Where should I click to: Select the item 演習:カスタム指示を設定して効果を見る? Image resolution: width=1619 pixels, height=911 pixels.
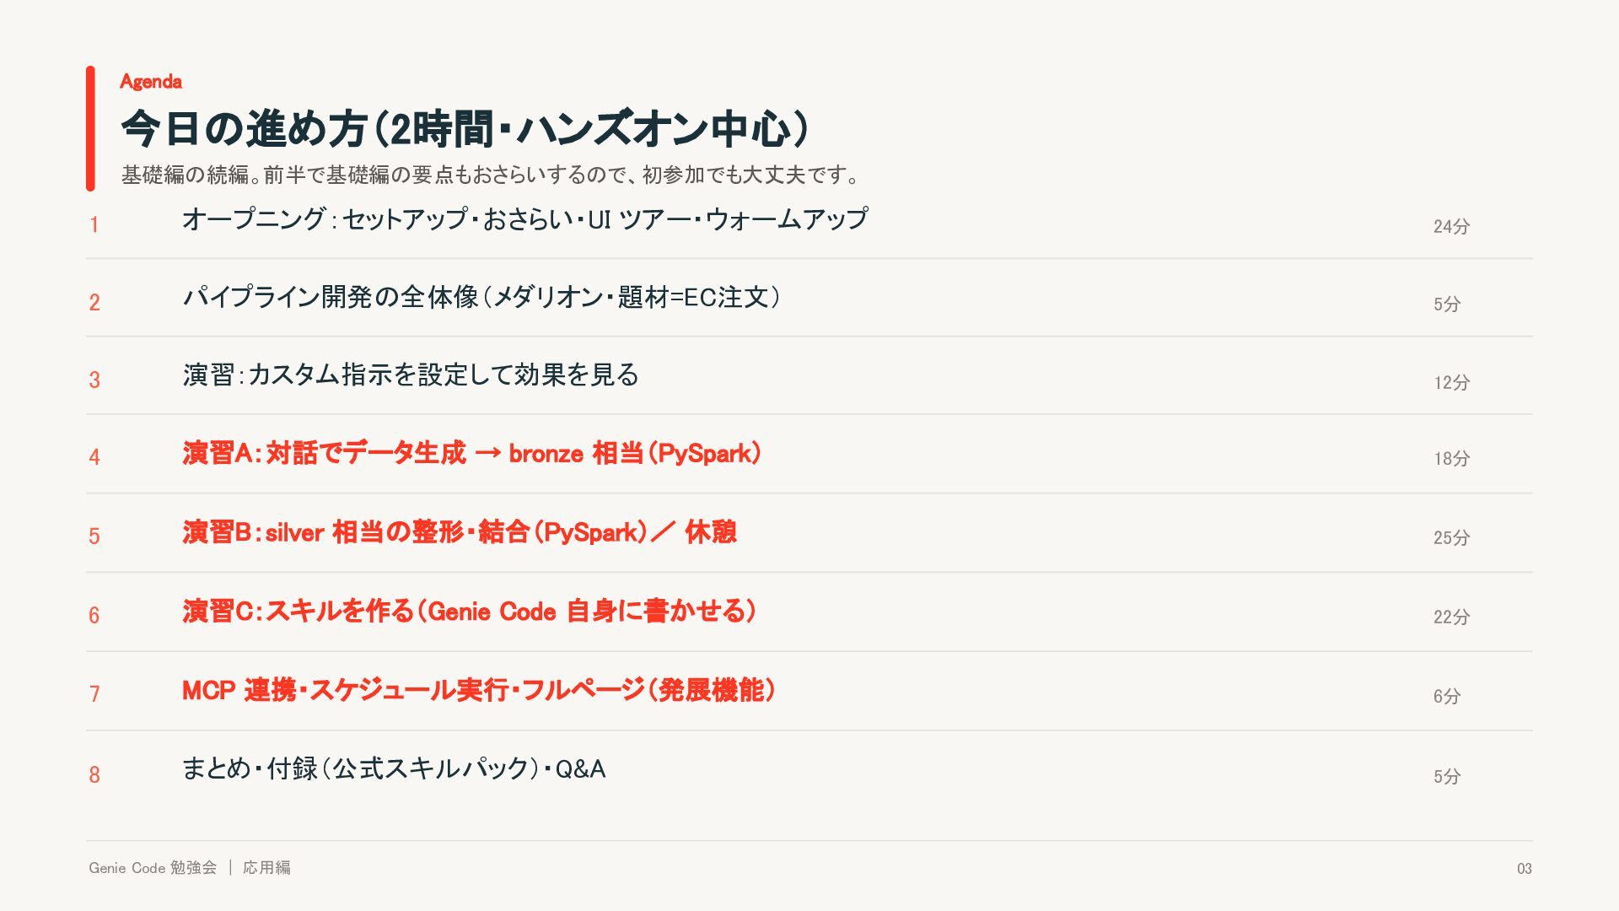(x=411, y=375)
